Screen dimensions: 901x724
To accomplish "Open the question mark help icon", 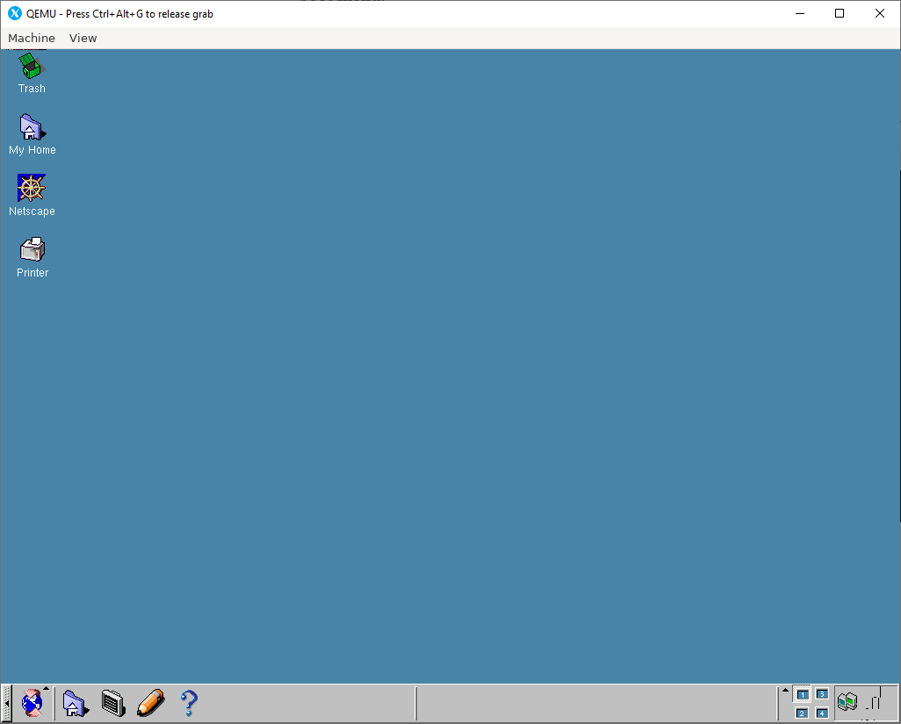I will (x=189, y=703).
